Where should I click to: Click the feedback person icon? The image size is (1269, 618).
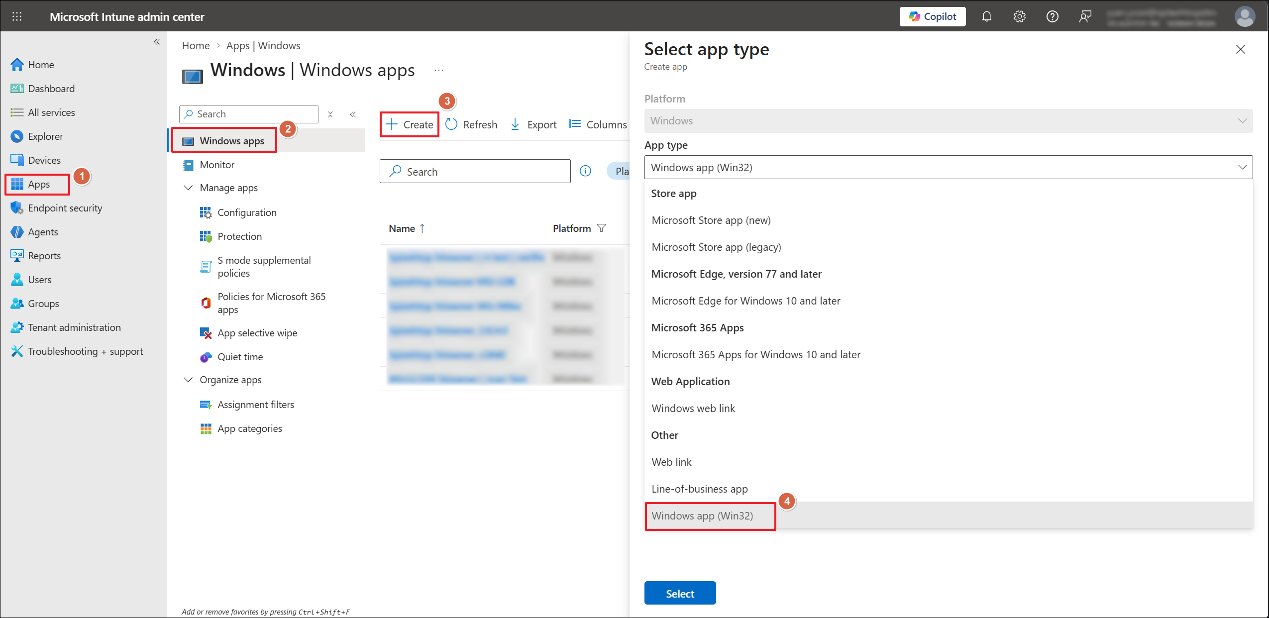coord(1085,16)
